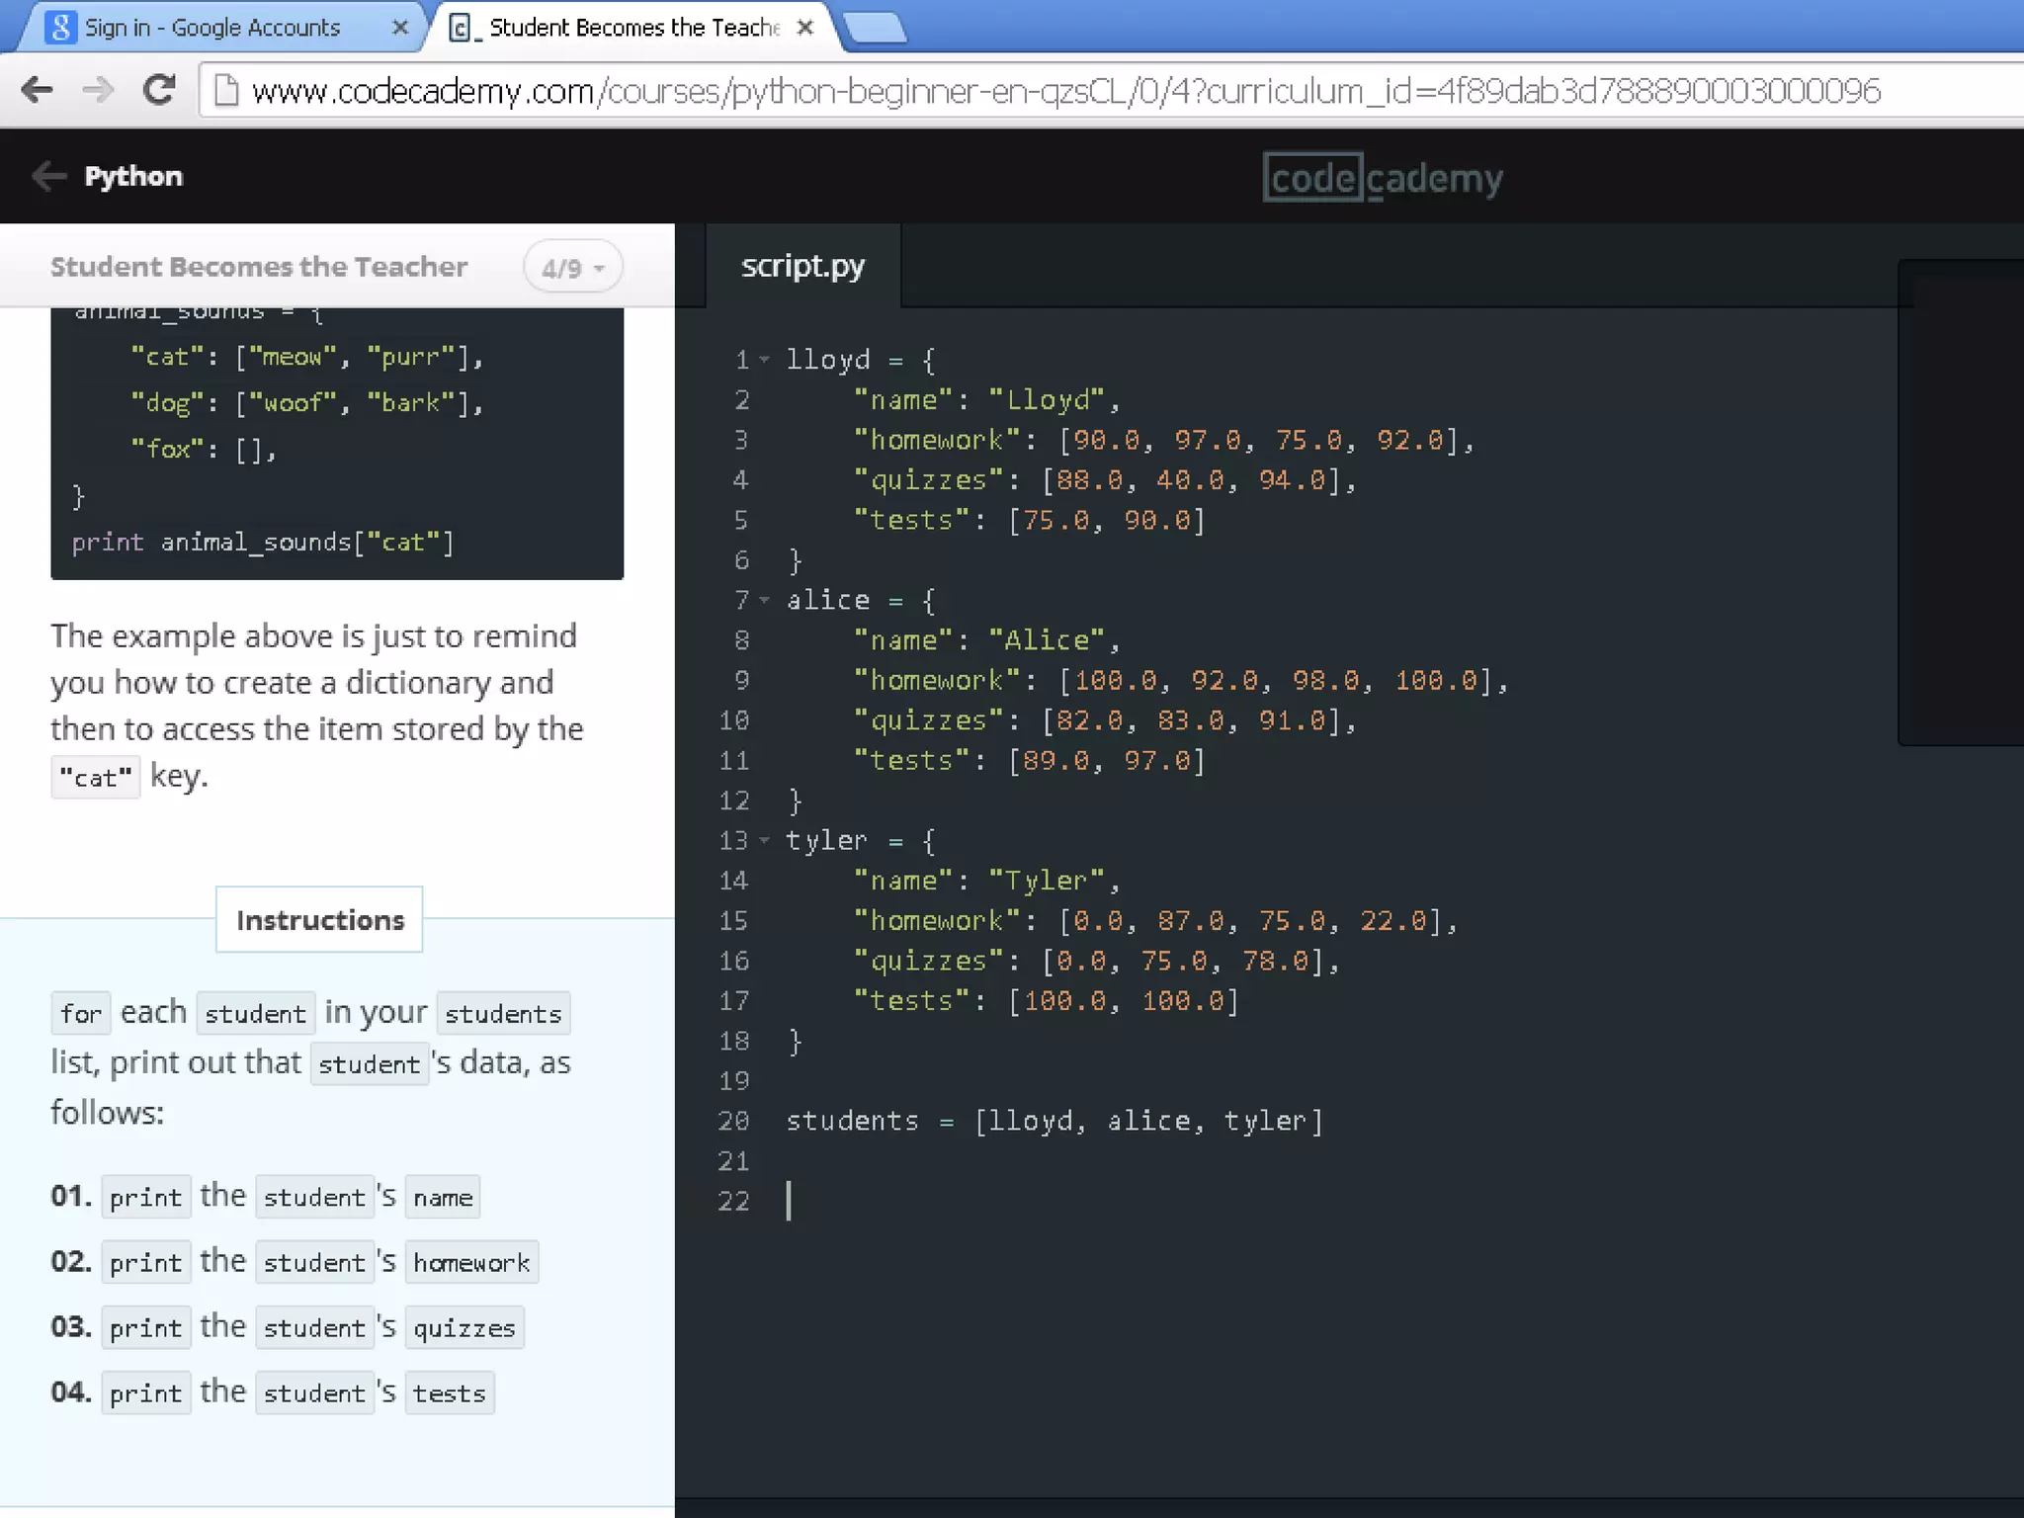Click the "dog": ["woof", "bark"] example line

(x=307, y=402)
